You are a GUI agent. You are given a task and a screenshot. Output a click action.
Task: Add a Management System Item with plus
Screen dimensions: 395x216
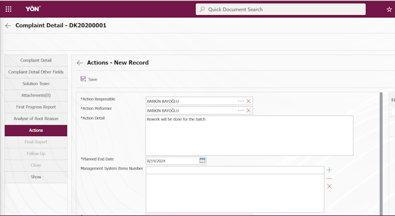329,170
